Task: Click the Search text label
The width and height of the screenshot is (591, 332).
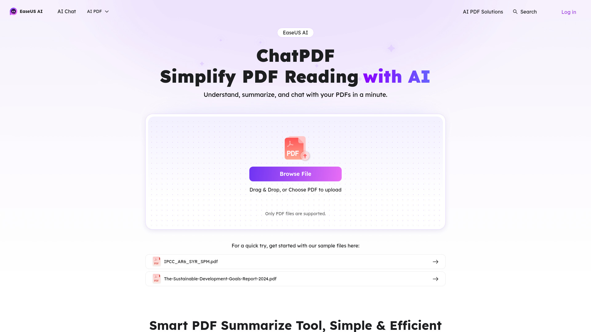Action: [529, 11]
